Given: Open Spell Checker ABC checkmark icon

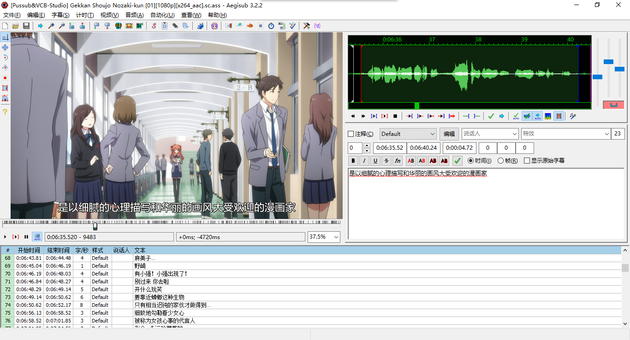Looking at the screenshot, I should tap(292, 26).
